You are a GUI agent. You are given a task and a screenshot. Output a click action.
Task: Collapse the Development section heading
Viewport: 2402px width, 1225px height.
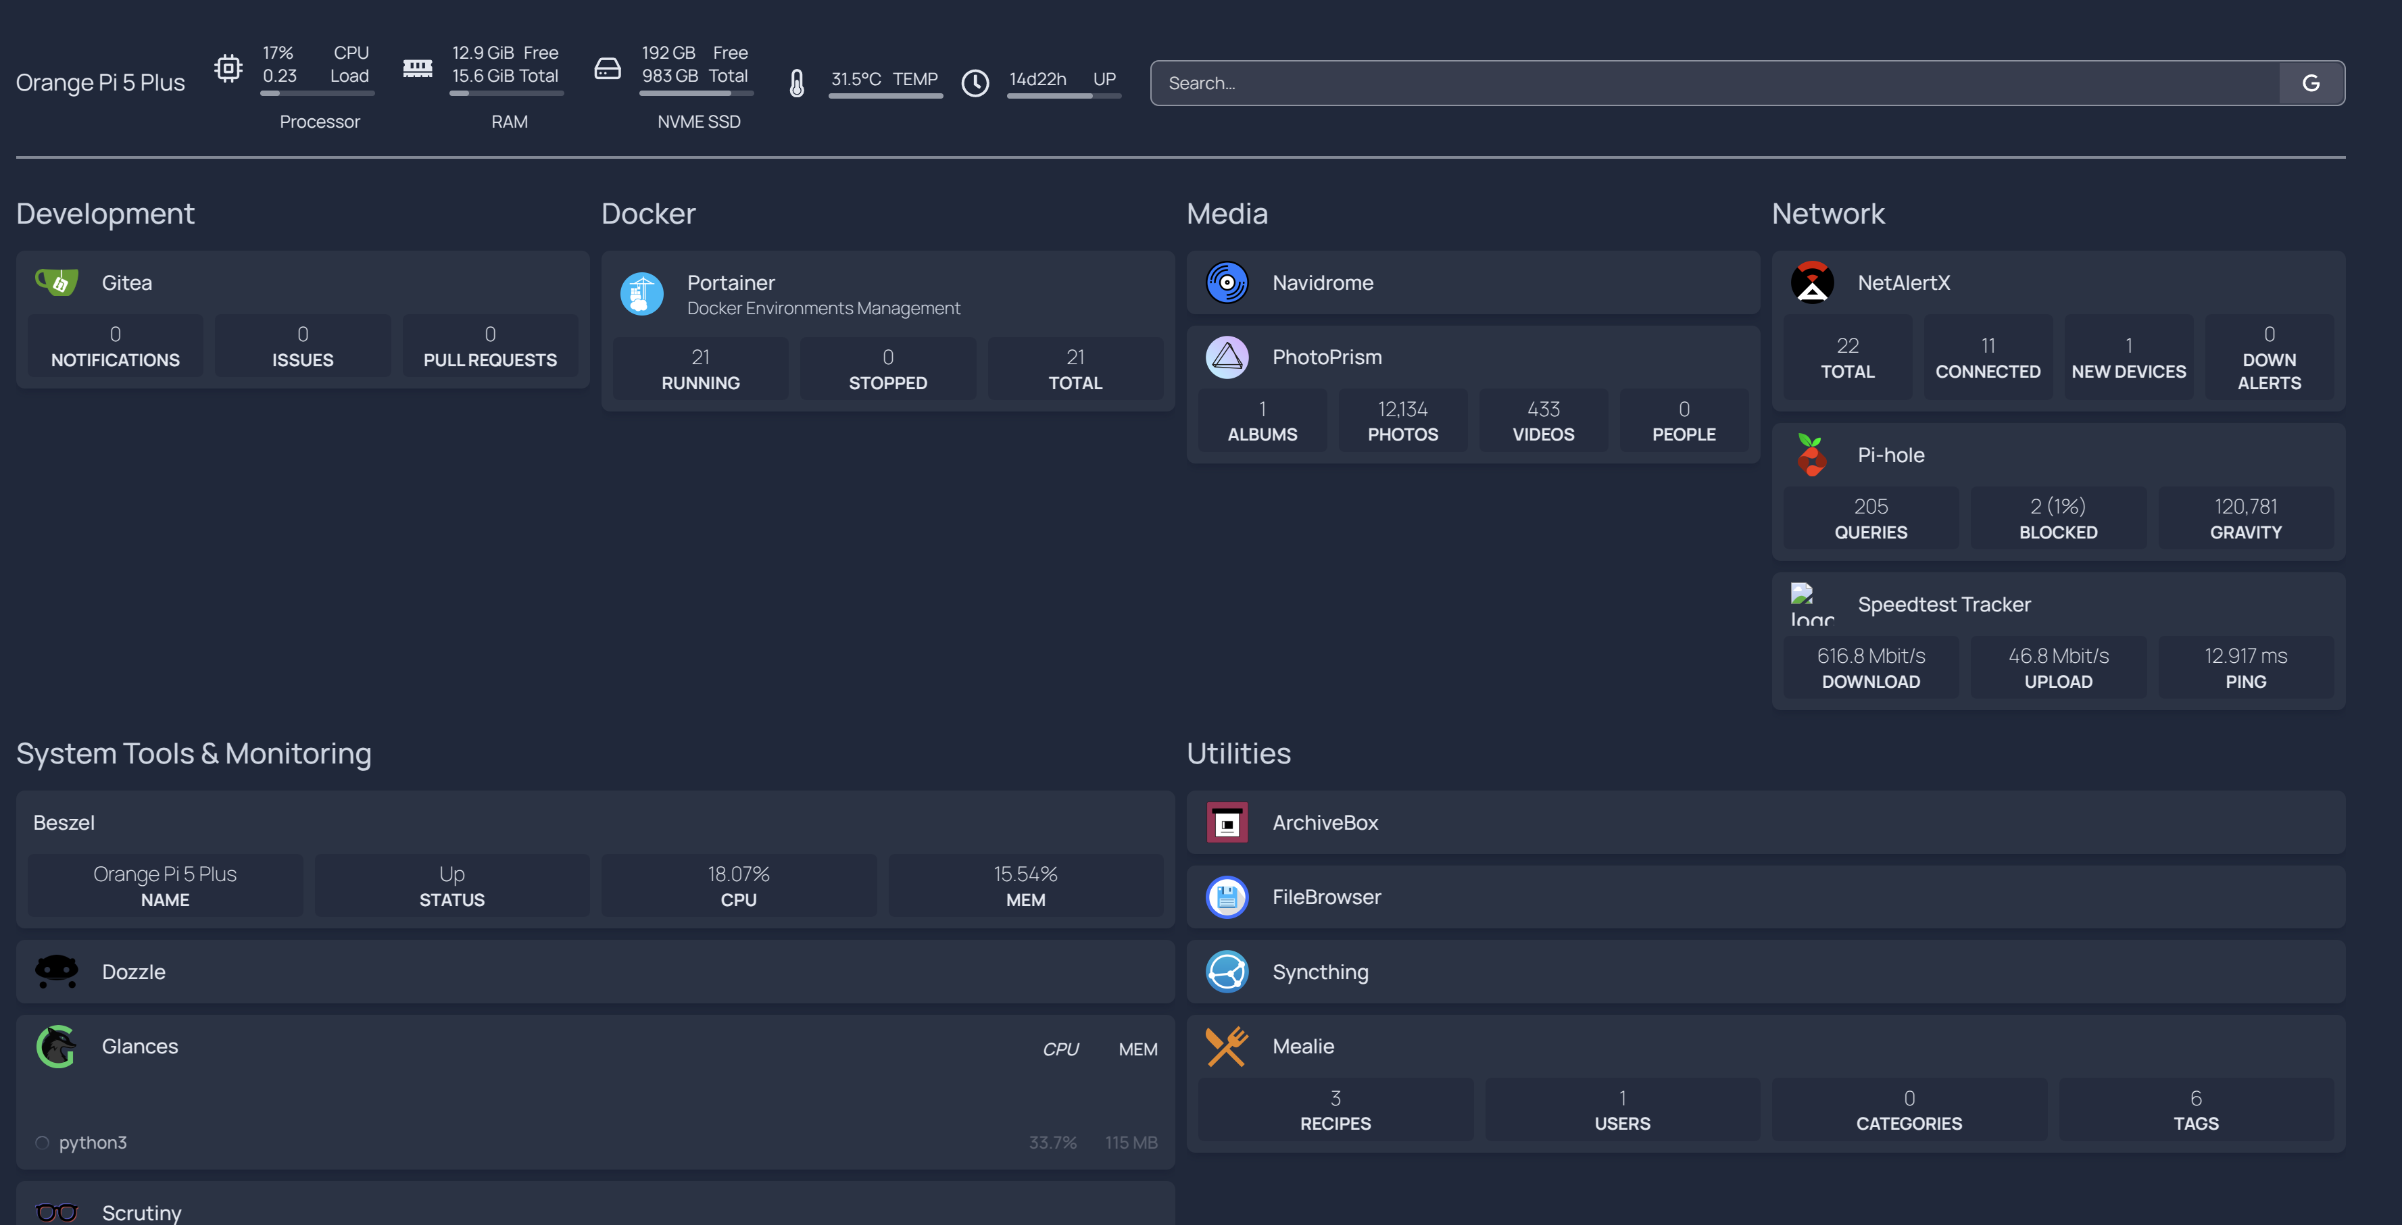105,214
